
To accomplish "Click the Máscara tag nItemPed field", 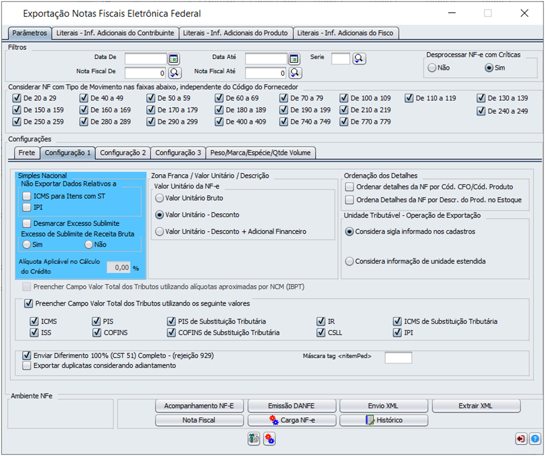I will click(x=398, y=358).
